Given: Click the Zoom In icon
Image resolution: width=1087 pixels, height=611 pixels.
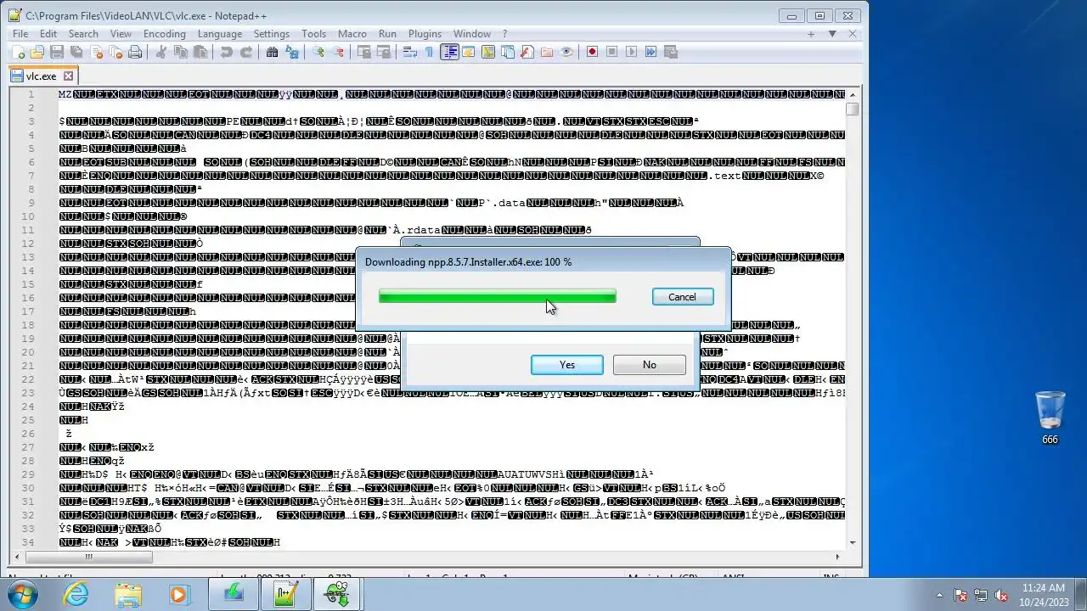Looking at the screenshot, I should point(318,52).
